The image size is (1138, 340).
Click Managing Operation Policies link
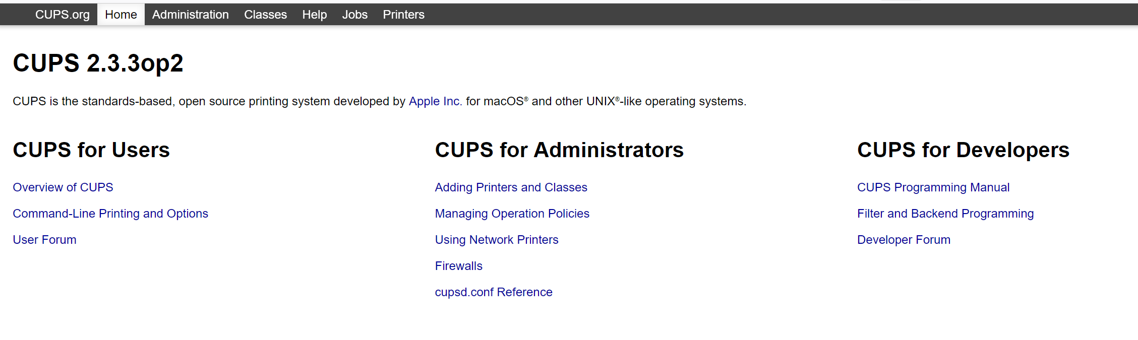pyautogui.click(x=512, y=214)
